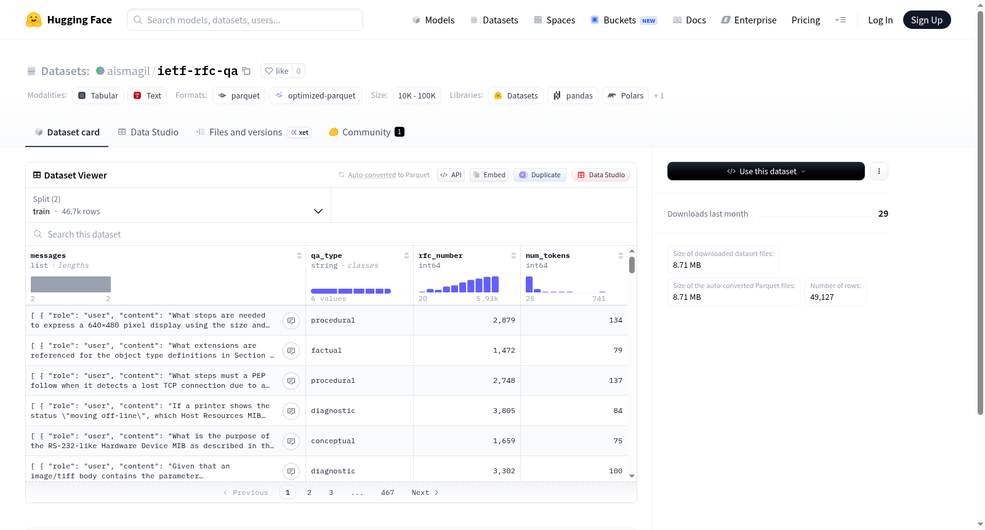The image size is (985, 530).
Task: Click the aismagil author avatar
Action: point(100,71)
